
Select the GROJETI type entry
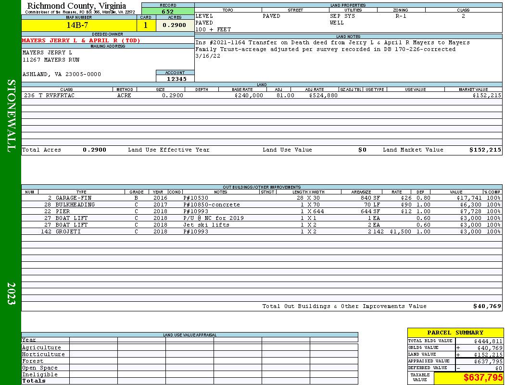(68, 231)
